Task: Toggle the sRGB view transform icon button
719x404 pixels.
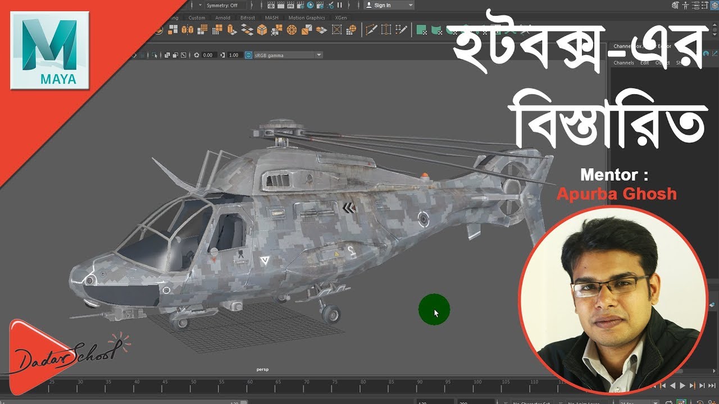Action: coord(248,55)
